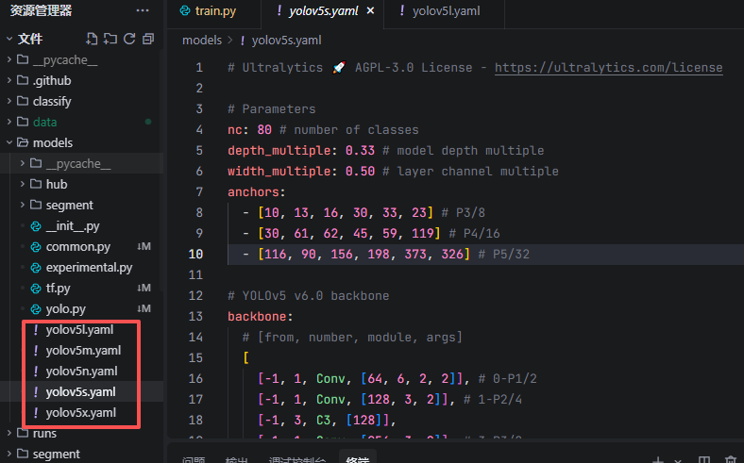This screenshot has height=463, width=744.
Task: Expand the hub folder
Action: coord(57,184)
